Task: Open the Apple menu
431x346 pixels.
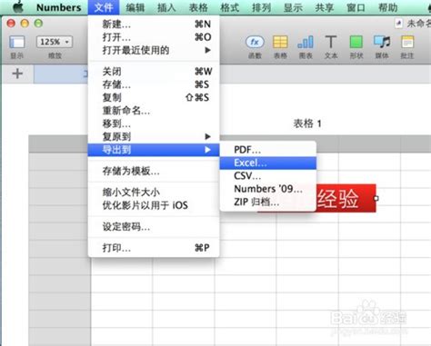Action: pos(18,7)
